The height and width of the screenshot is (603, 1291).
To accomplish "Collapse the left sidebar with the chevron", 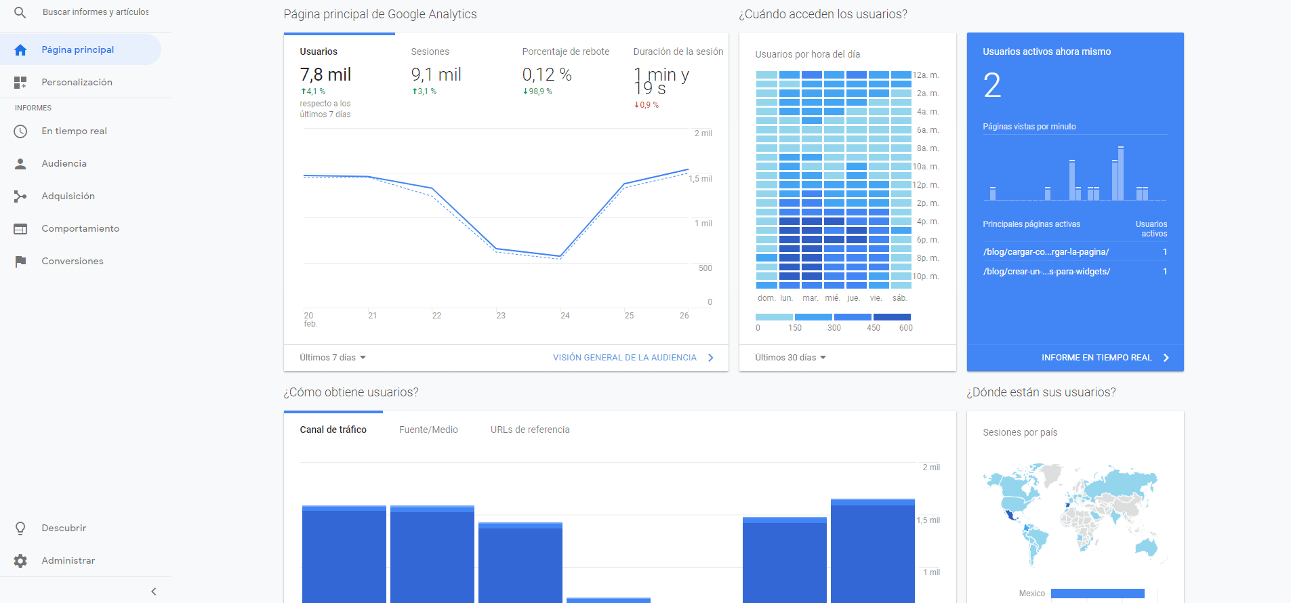I will point(154,591).
